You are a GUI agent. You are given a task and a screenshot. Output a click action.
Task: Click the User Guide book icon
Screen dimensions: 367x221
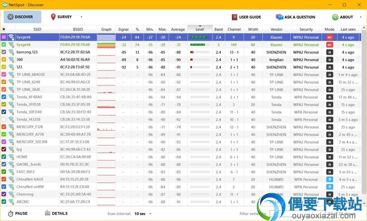(234, 17)
